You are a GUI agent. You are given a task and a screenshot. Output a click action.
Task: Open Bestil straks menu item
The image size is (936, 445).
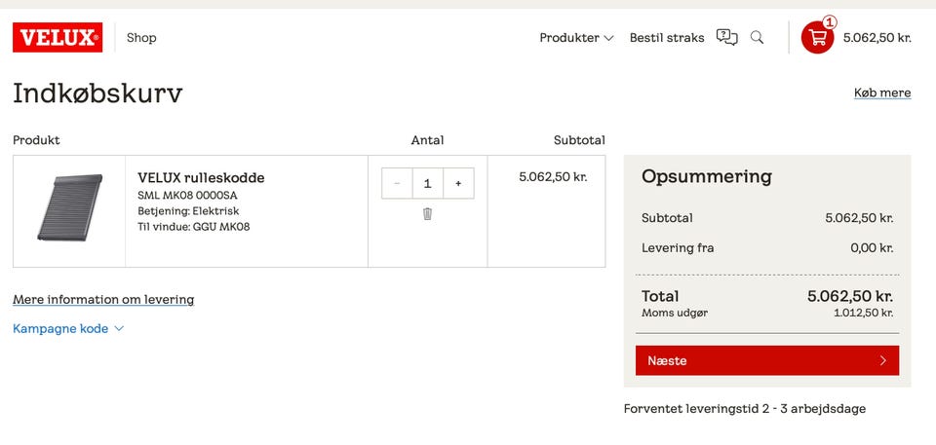point(667,38)
